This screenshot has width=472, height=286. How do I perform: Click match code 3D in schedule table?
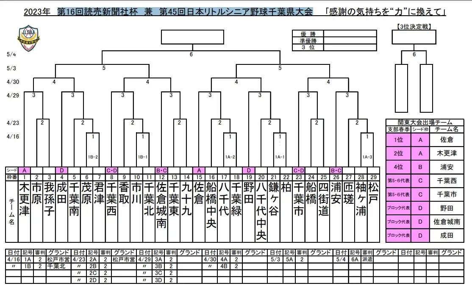point(158,280)
